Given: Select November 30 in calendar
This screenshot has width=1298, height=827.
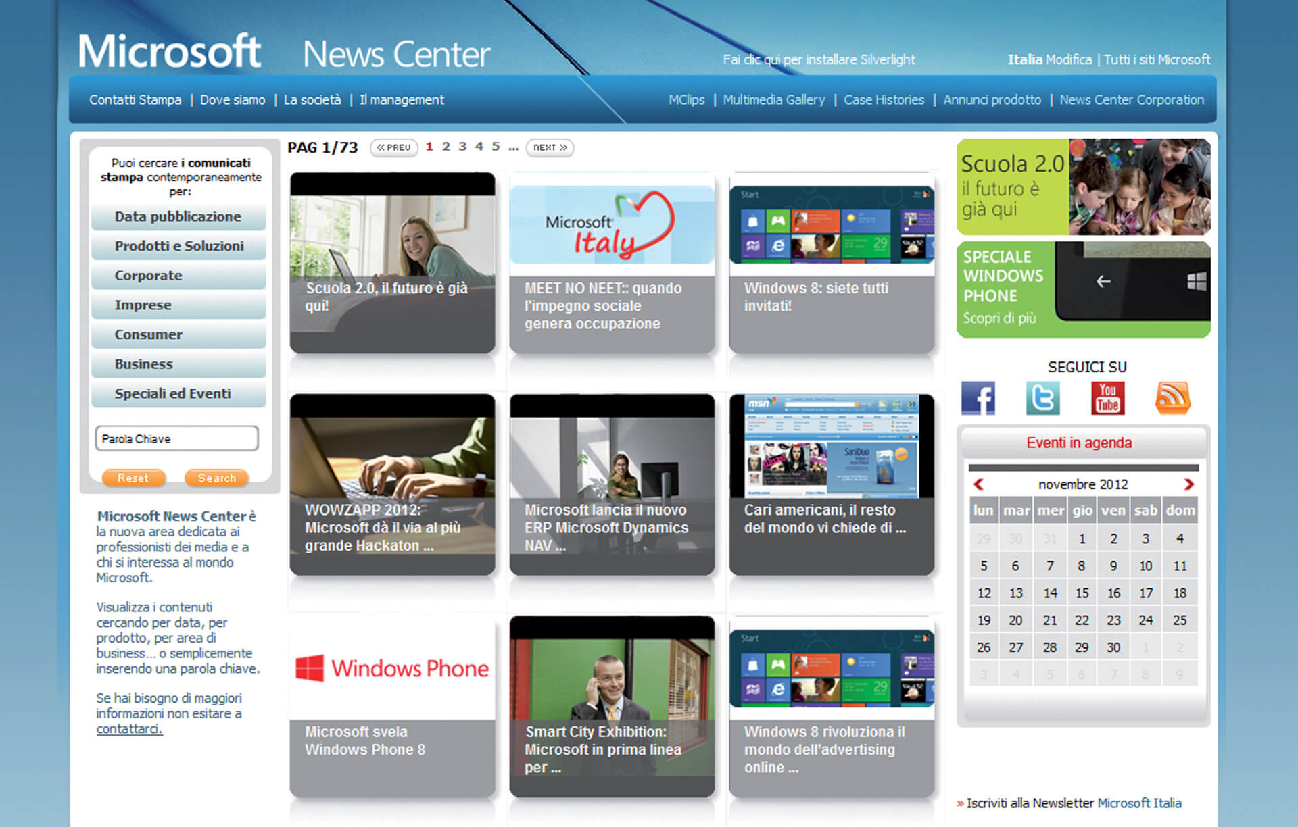Looking at the screenshot, I should pos(1113,647).
